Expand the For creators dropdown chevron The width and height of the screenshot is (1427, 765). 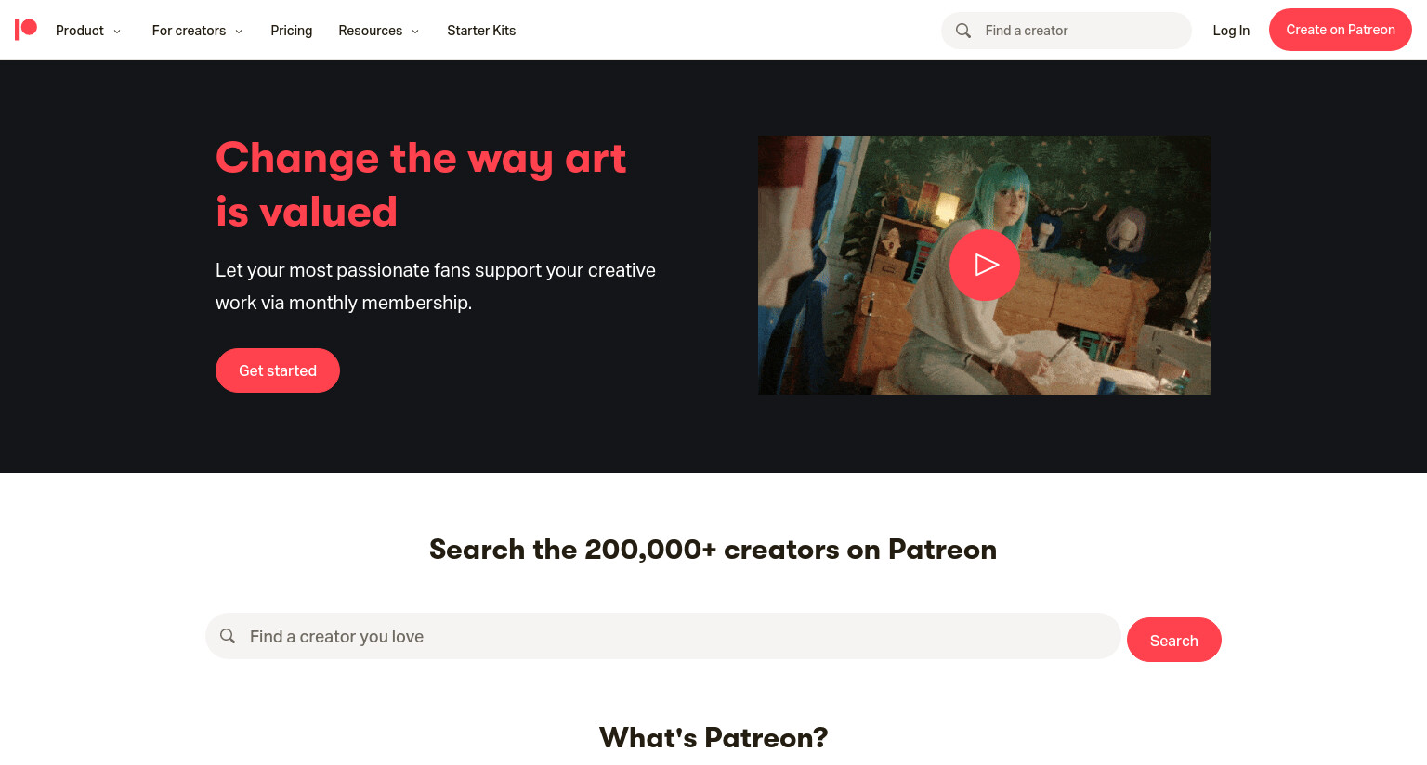[x=239, y=32]
